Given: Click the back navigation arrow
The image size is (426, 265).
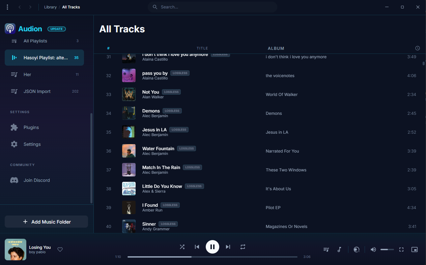Looking at the screenshot, I should (x=20, y=7).
